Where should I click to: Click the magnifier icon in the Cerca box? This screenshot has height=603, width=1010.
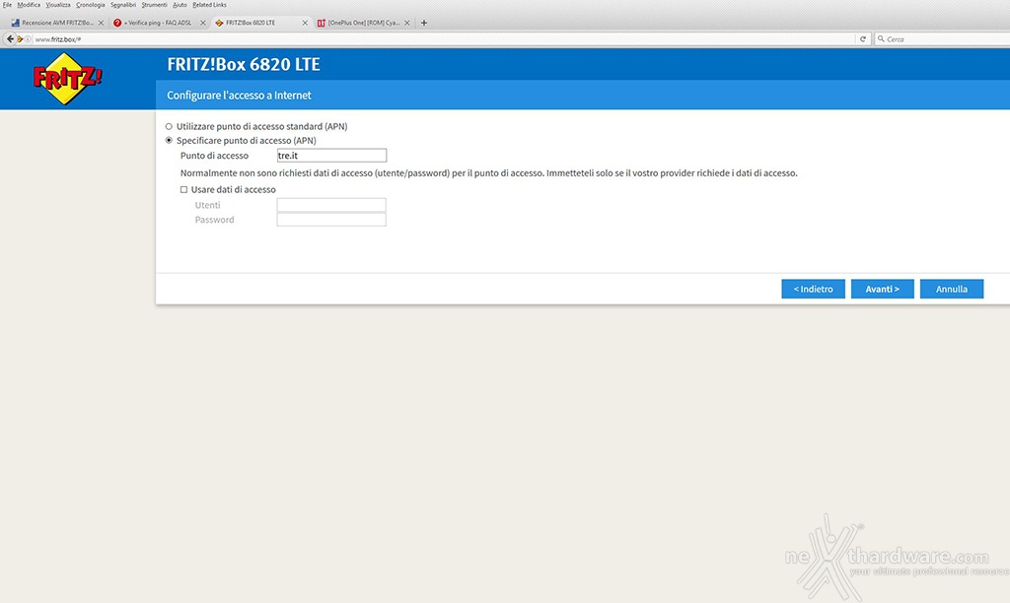pos(881,39)
